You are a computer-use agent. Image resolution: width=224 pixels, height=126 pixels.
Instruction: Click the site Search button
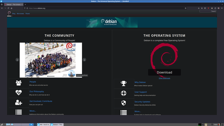coord(214,11)
